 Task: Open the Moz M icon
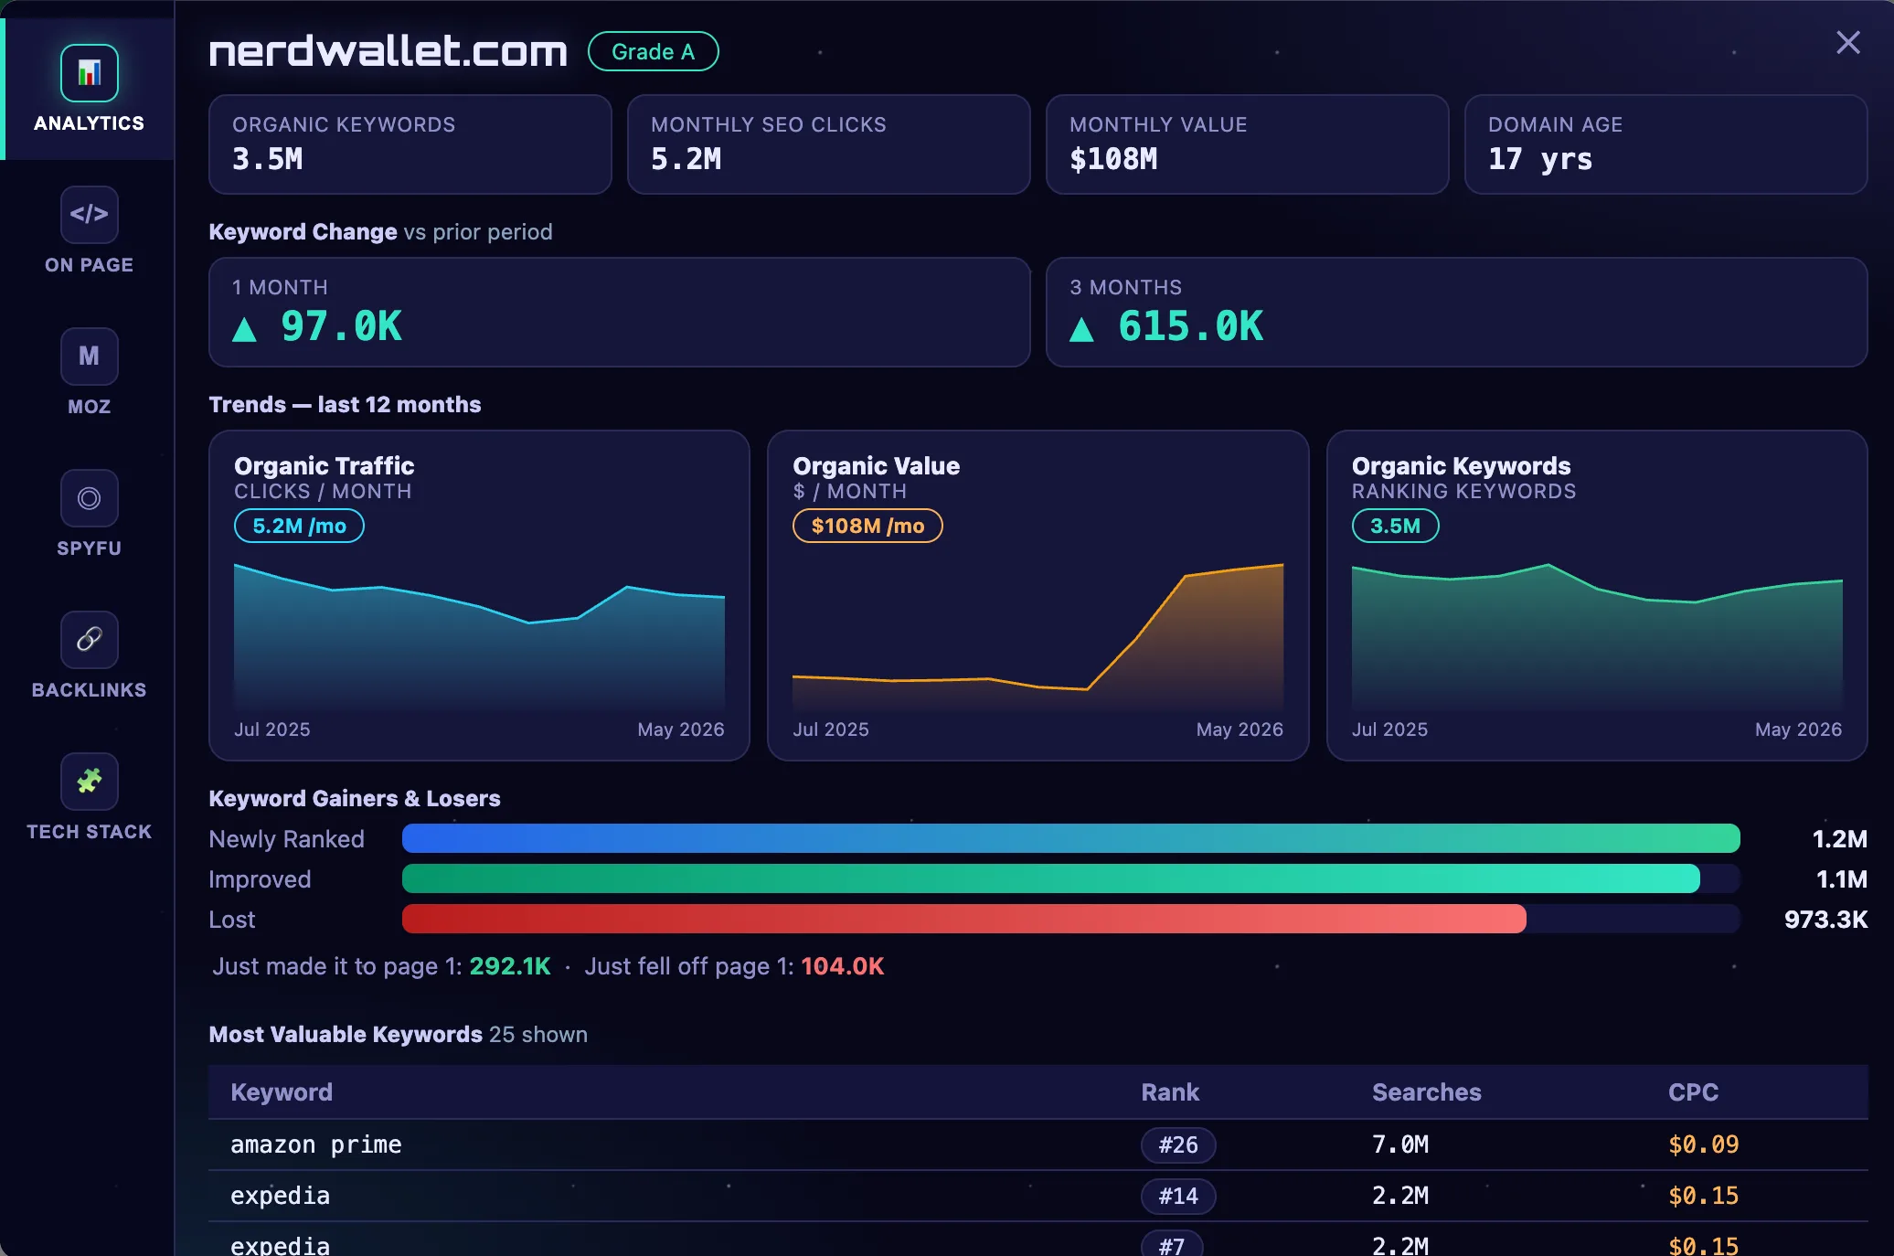tap(90, 357)
